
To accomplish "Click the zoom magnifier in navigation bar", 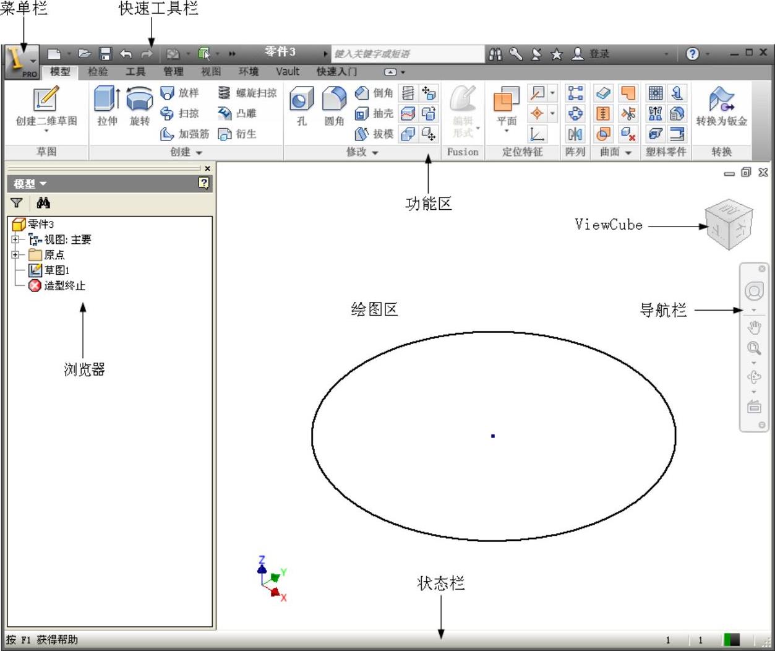I will (x=754, y=348).
